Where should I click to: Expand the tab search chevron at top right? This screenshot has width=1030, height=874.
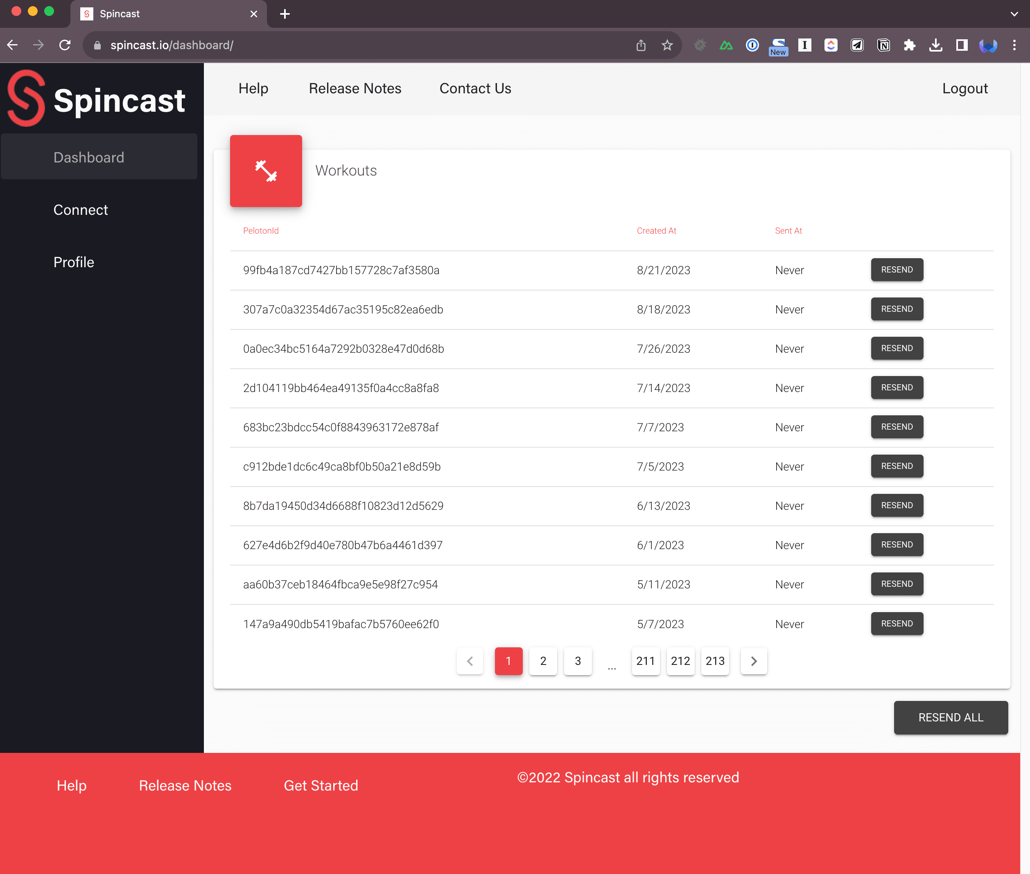[1014, 14]
